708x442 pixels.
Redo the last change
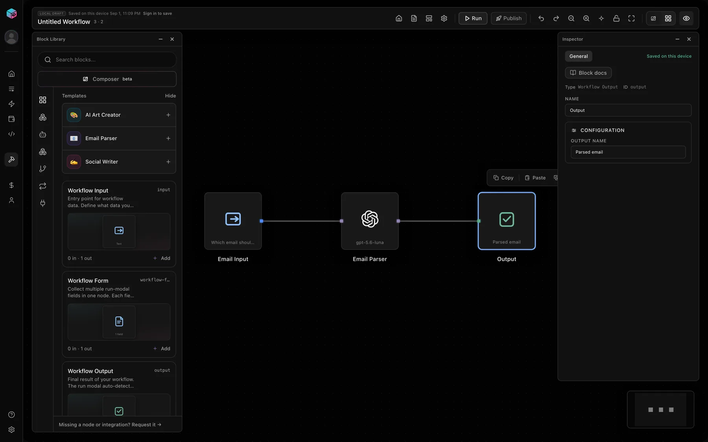pos(556,18)
